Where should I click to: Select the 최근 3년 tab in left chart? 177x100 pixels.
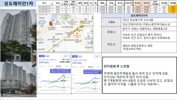pyautogui.click(x=41, y=66)
